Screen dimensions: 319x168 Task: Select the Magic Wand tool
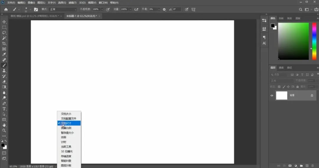coord(4,38)
